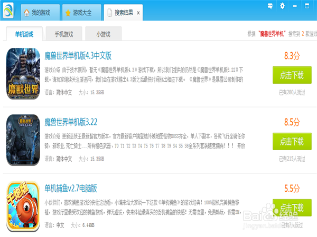Image resolution: width=317 pixels, height=237 pixels.
Task: Open 单机捕鱼v2.7电脑版 title link
Action: point(71,188)
